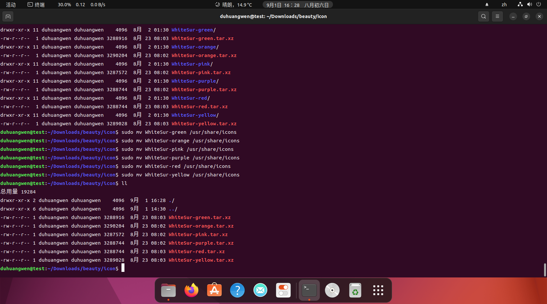Image resolution: width=547 pixels, height=304 pixels.
Task: Open the weather indicator showing 14.9 °C
Action: coord(233,5)
